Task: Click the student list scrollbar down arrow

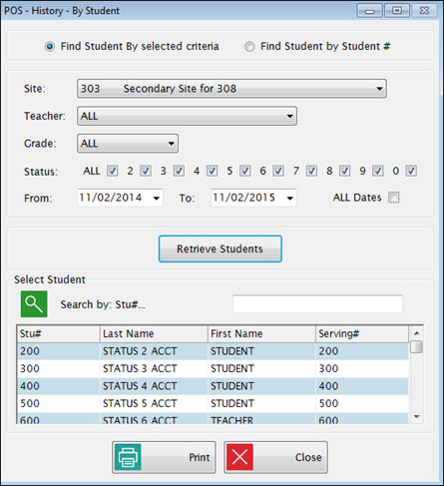Action: [x=417, y=416]
